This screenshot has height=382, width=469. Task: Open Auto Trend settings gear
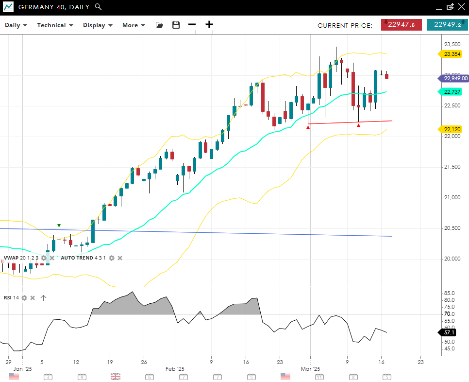click(111, 258)
